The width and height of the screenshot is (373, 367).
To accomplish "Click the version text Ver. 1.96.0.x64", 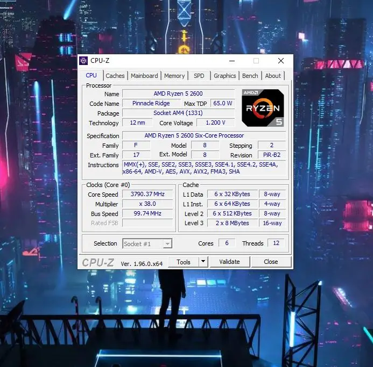I will [142, 264].
